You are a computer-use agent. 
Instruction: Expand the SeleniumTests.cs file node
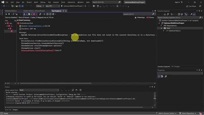click(x=164, y=31)
